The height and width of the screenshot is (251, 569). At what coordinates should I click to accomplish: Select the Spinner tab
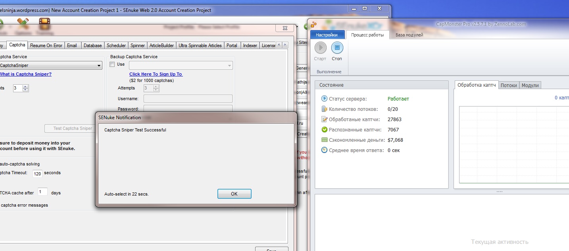point(138,46)
